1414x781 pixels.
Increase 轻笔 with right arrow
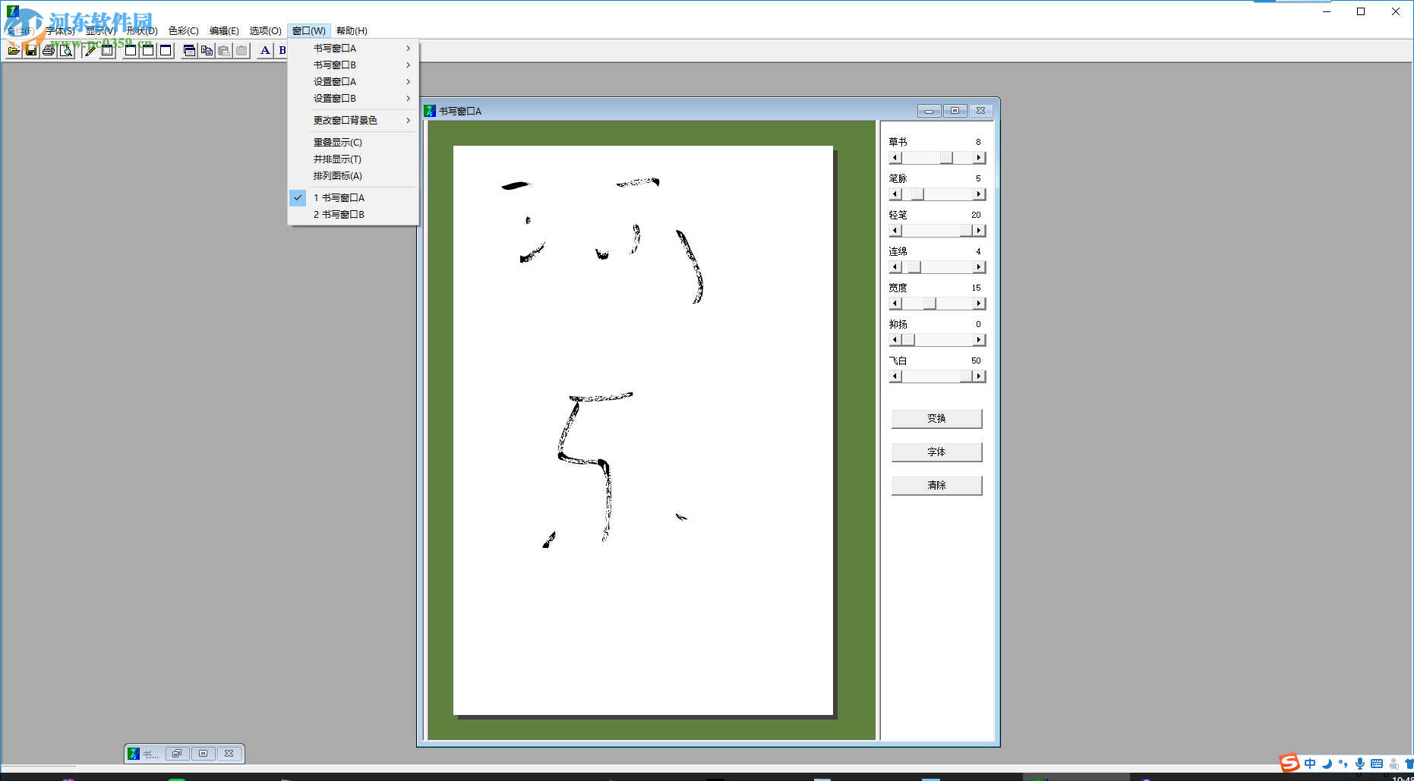979,231
